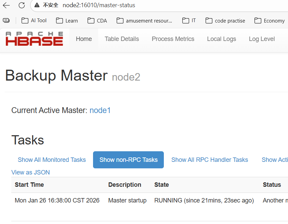Switch to Show All Monitored Tasks tab
The image size is (288, 224).
click(52, 160)
